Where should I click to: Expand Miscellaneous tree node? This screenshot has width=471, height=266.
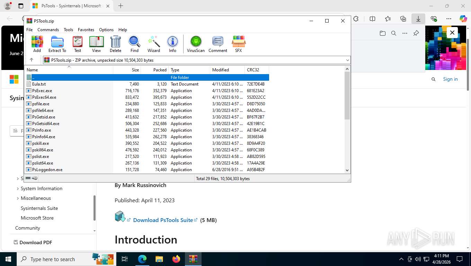coord(18,198)
